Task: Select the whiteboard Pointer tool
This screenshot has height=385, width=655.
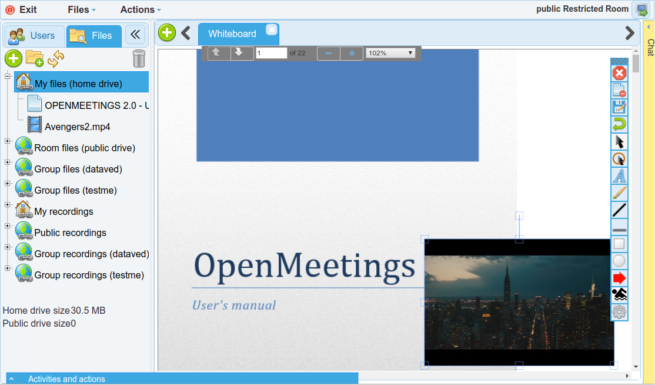Action: point(619,141)
